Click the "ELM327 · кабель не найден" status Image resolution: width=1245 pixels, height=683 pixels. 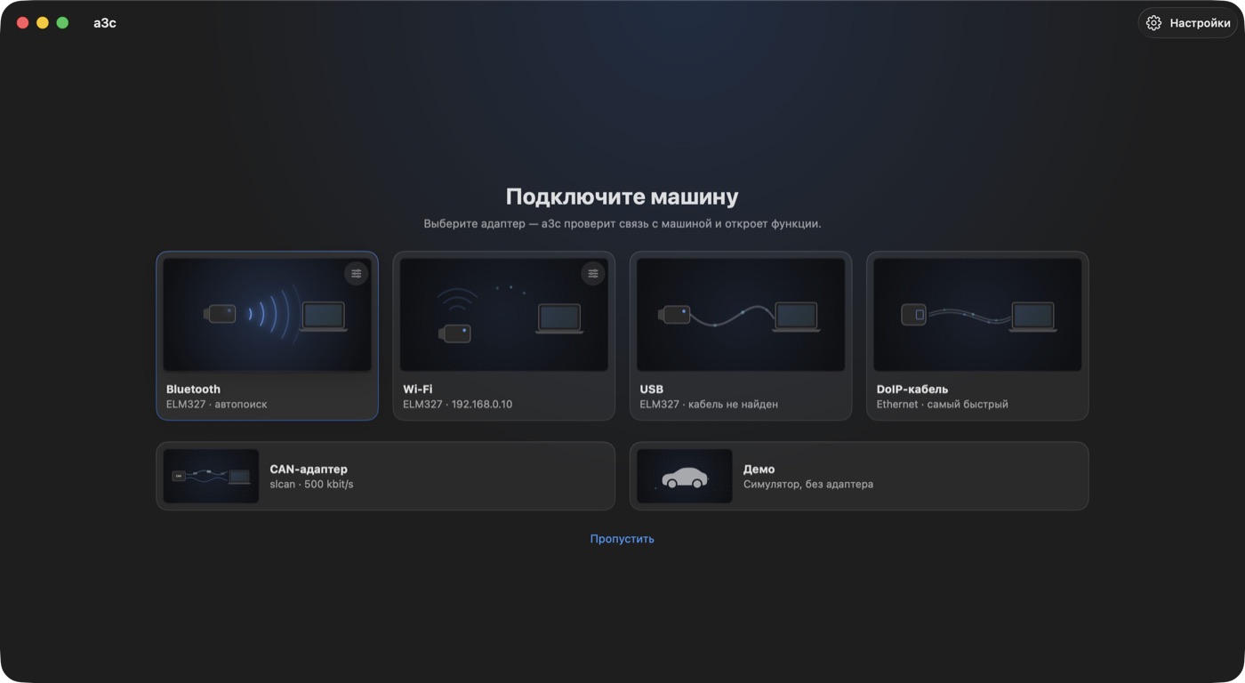pos(710,405)
